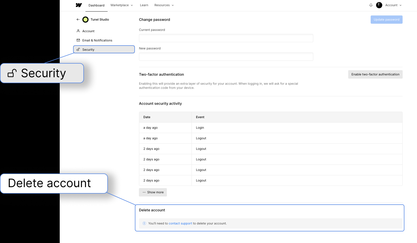The width and height of the screenshot is (417, 243).
Task: Expand the Account dropdown in the header
Action: pos(393,5)
